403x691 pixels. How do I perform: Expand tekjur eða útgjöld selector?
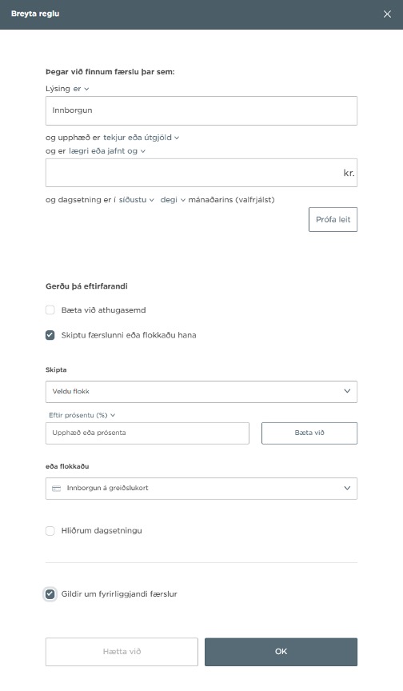(141, 138)
